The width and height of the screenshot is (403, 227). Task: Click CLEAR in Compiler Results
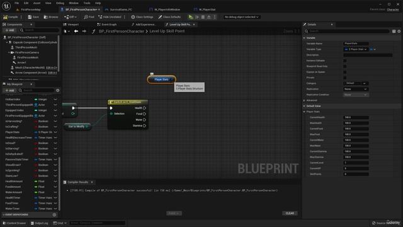(290, 213)
